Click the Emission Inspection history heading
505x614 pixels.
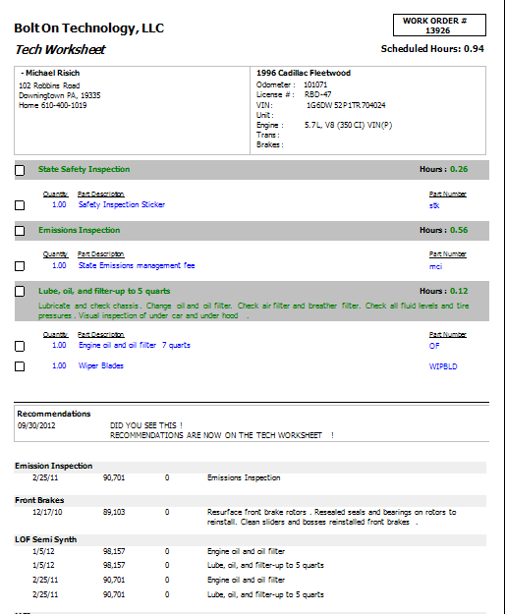tap(54, 466)
